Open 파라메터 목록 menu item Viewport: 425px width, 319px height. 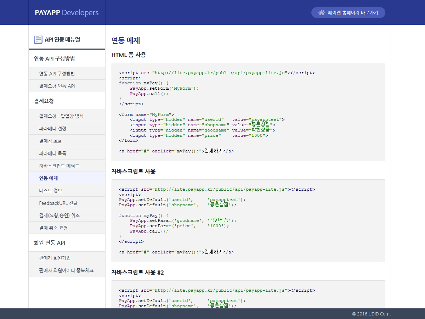coord(67,153)
